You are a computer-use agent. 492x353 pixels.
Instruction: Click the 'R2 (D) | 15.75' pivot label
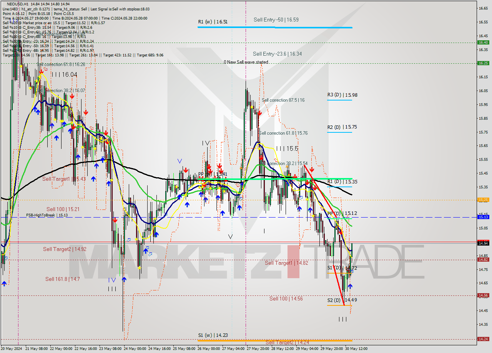click(342, 127)
